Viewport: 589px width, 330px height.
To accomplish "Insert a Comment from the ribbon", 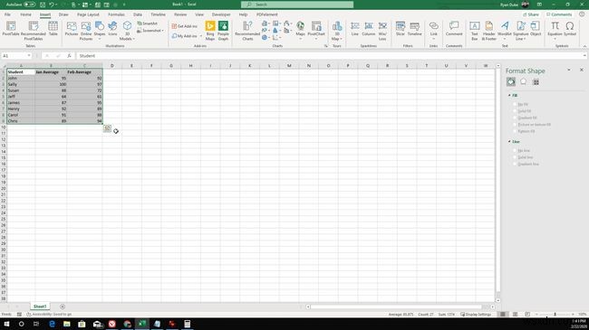I will (x=454, y=29).
